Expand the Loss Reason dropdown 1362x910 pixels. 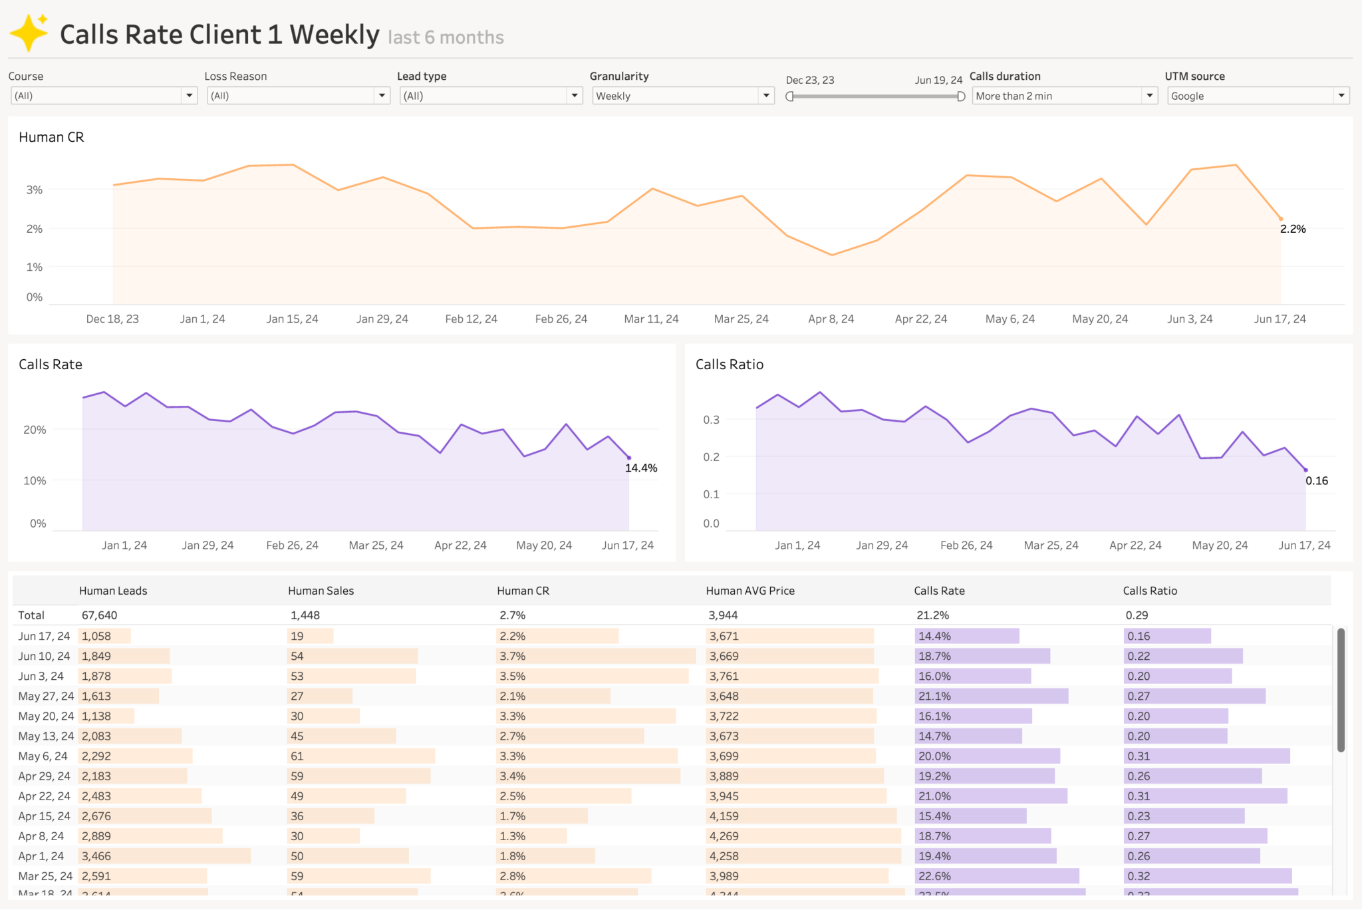(382, 96)
